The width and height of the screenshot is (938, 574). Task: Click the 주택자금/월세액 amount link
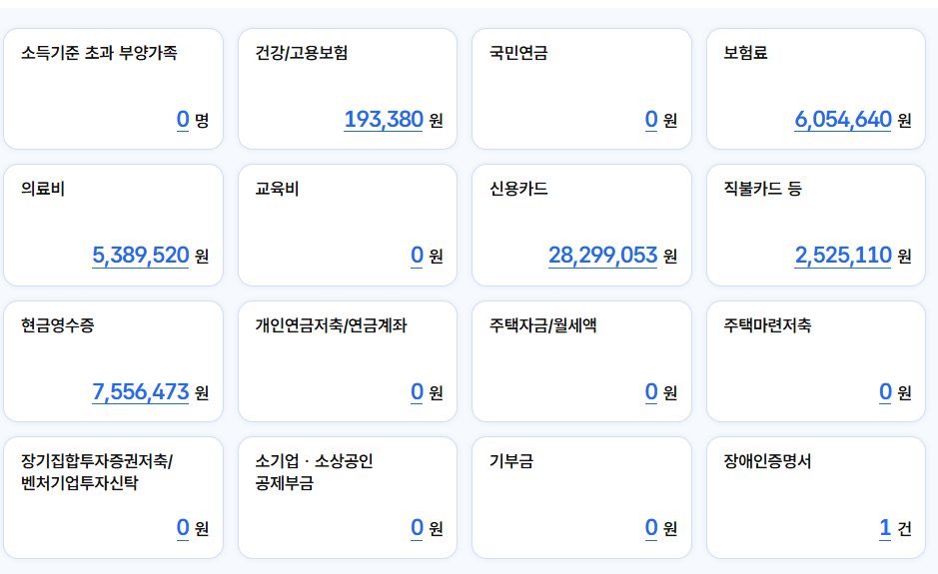(x=651, y=391)
